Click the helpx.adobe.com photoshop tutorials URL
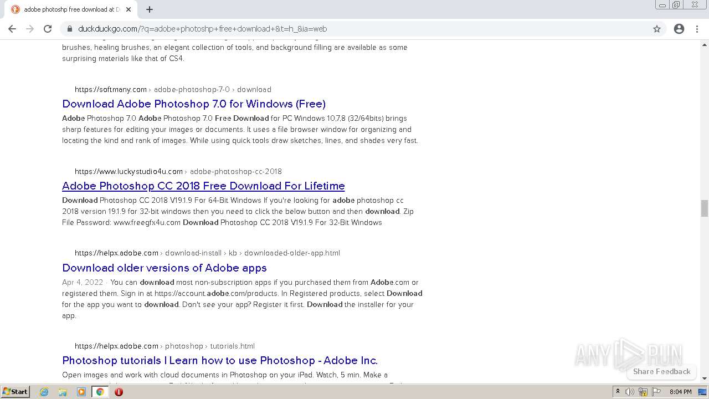 (x=165, y=346)
